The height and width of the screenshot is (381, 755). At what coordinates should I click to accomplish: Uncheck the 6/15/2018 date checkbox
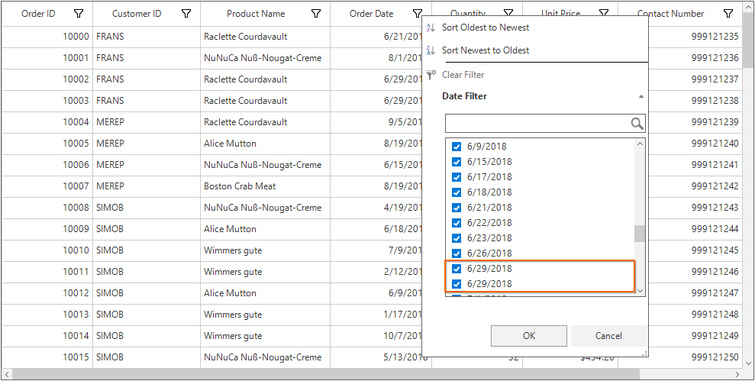pos(457,162)
